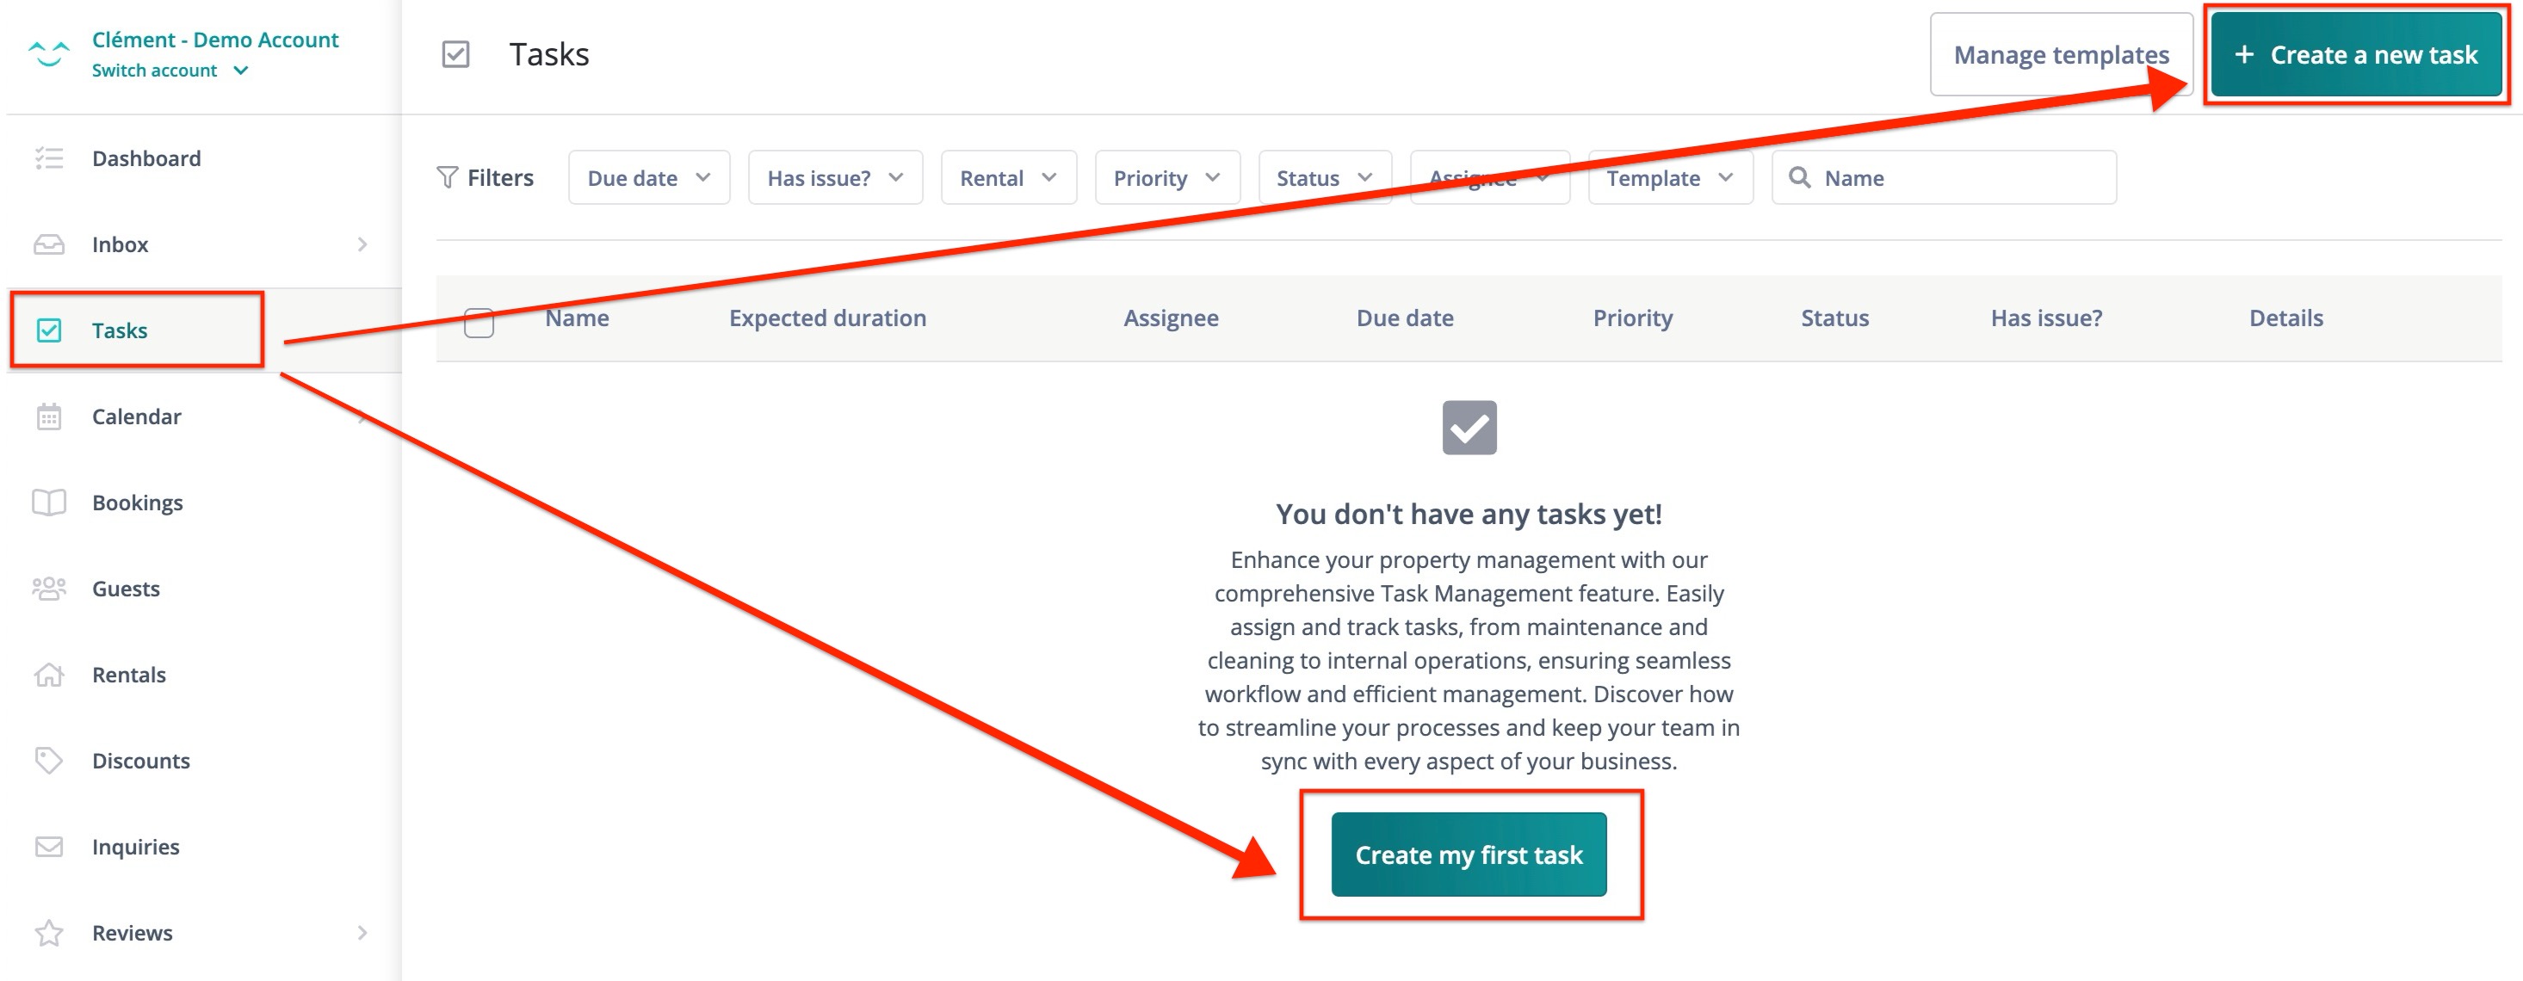Click the Dashboard list icon in sidebar
This screenshot has width=2523, height=981.
(x=49, y=158)
